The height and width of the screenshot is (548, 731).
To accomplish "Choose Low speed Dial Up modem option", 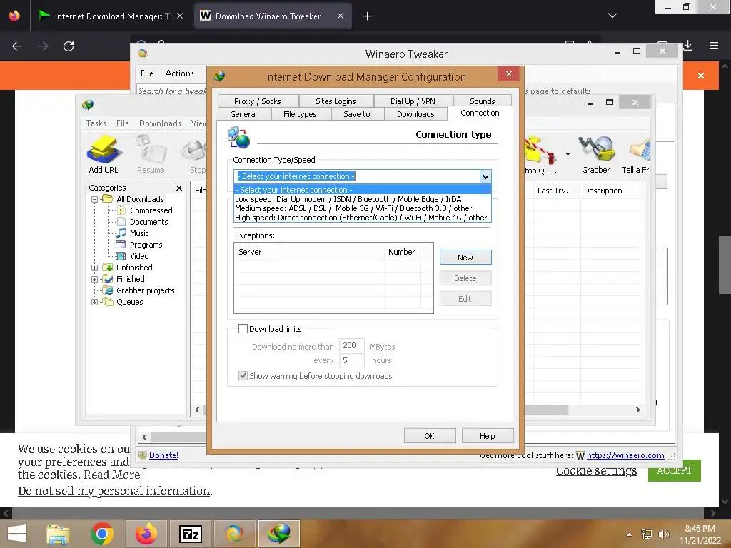I will [362, 199].
